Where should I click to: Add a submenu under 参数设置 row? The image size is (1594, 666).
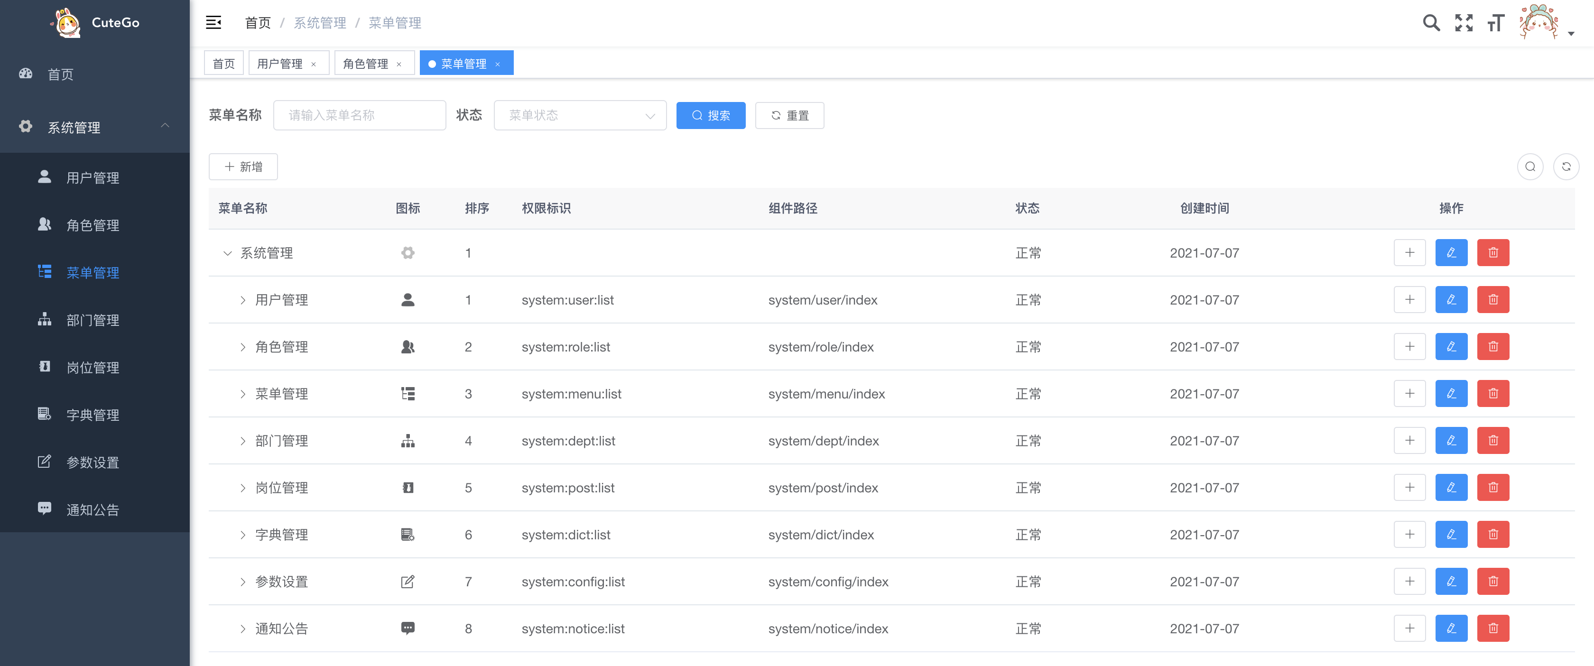click(1409, 582)
